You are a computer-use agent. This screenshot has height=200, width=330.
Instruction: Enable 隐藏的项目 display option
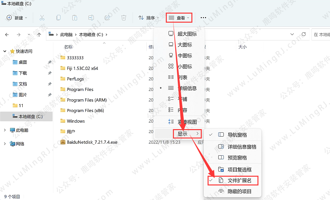click(x=239, y=191)
